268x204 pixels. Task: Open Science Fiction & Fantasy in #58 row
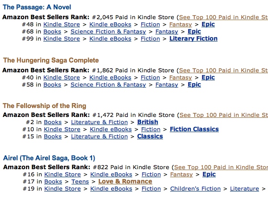tap(108, 84)
